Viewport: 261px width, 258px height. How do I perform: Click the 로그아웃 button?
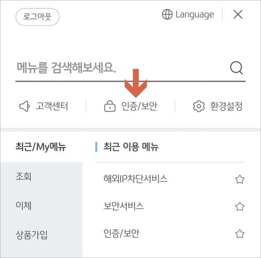tap(38, 17)
